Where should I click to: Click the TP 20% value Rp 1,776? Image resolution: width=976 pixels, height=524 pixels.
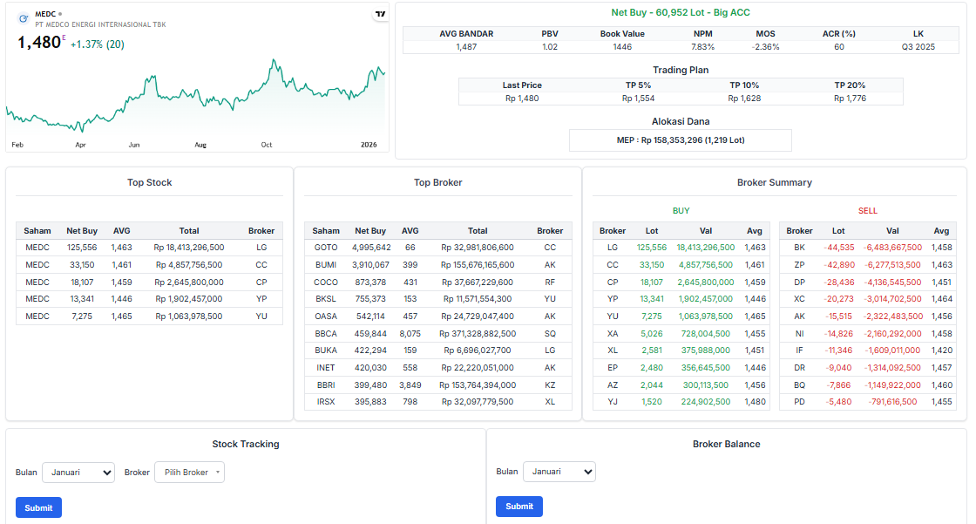pos(850,99)
